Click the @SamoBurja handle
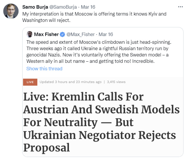187x159 pixels. coord(64,7)
